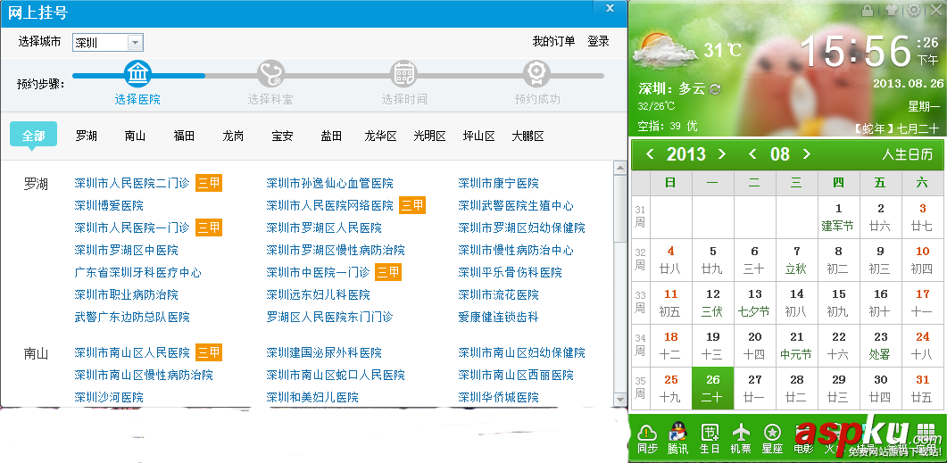Click 人生日历 title in calendar header
Screen dimensions: 947x463
pyautogui.click(x=907, y=154)
